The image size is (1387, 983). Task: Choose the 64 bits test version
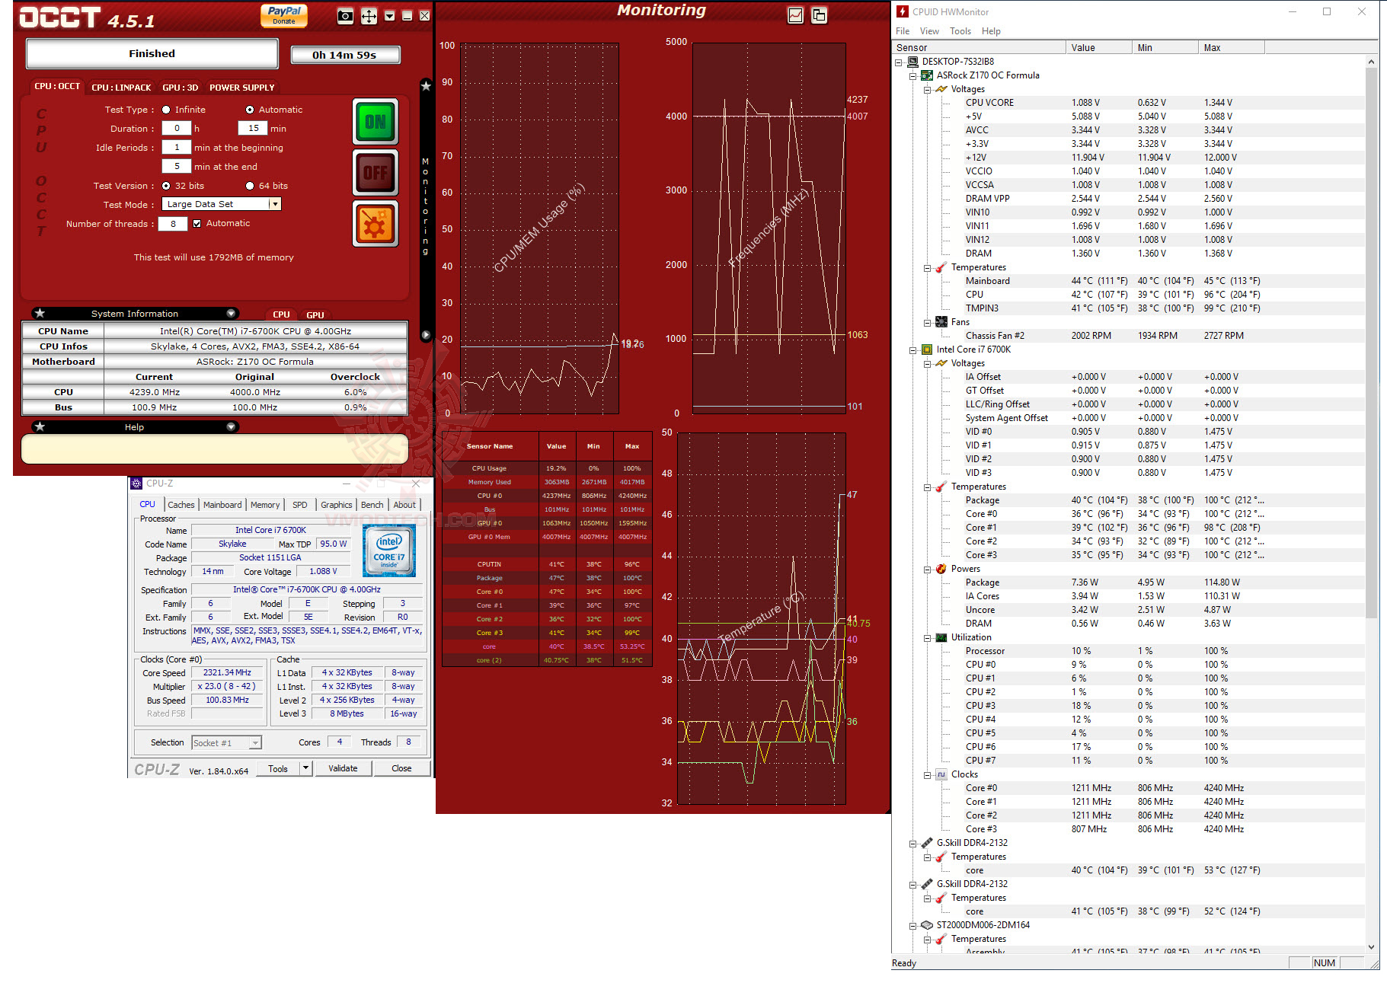250,186
